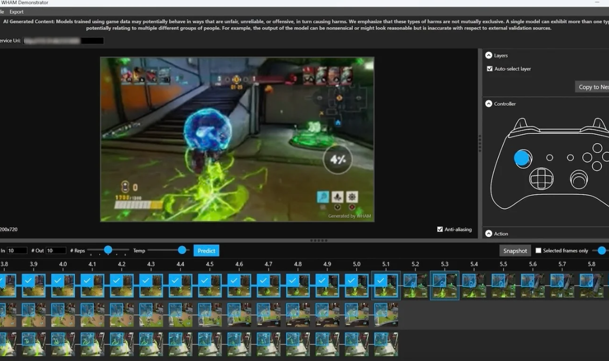The width and height of the screenshot is (609, 361).
Task: Uncheck the top-row frame under 5.0
Action: (351, 280)
